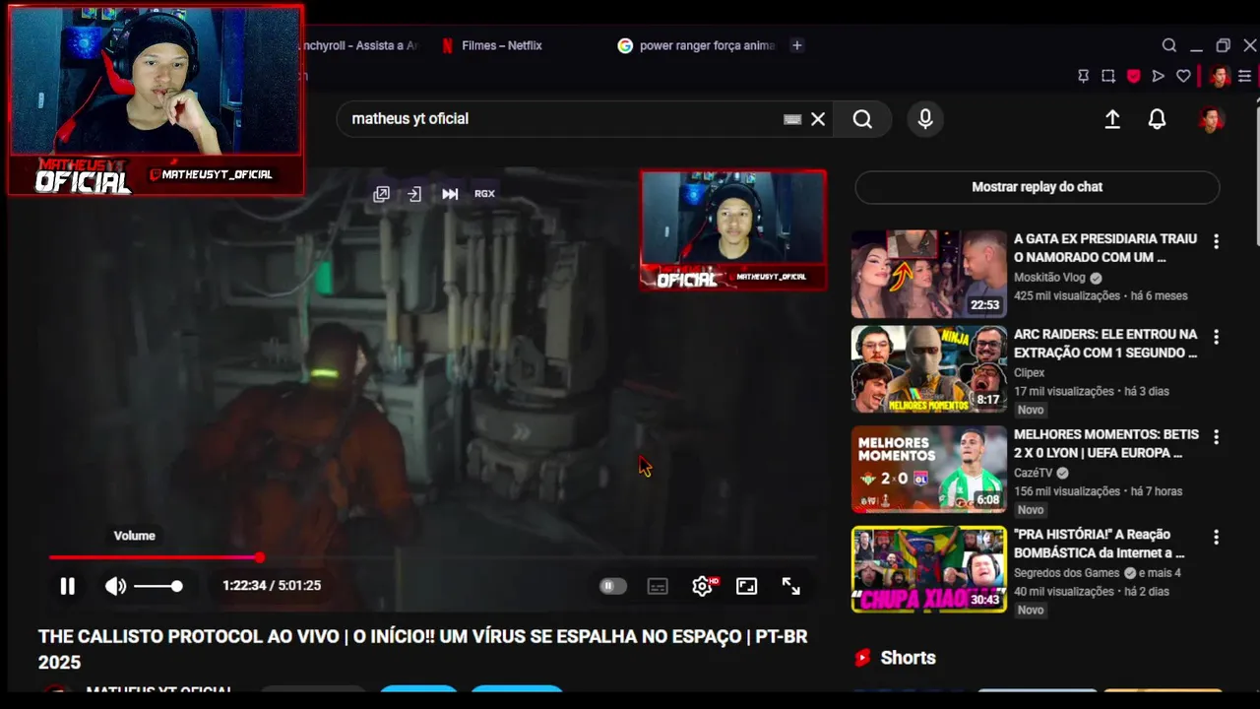Open the BETIS 2 X 0 LYON thumbnail
Screen dimensions: 1260x709
[x=929, y=470]
